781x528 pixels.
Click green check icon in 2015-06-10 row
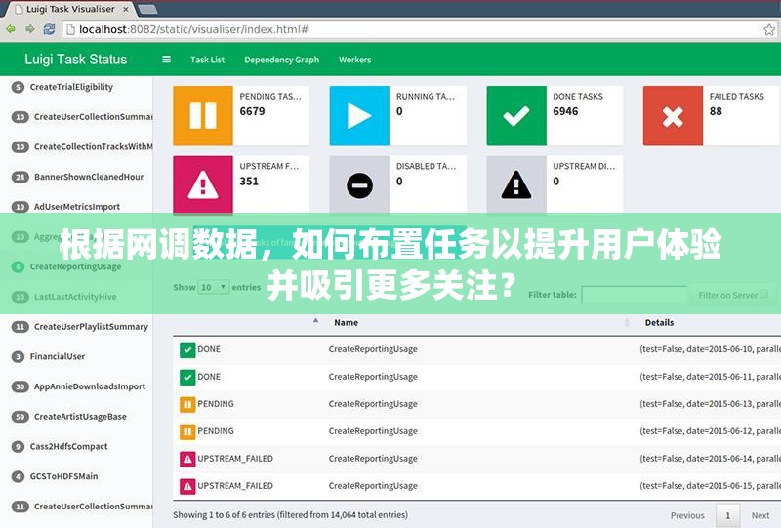pyautogui.click(x=187, y=350)
